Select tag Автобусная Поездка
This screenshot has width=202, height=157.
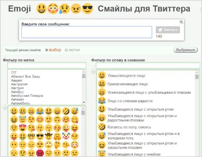coord(27,96)
